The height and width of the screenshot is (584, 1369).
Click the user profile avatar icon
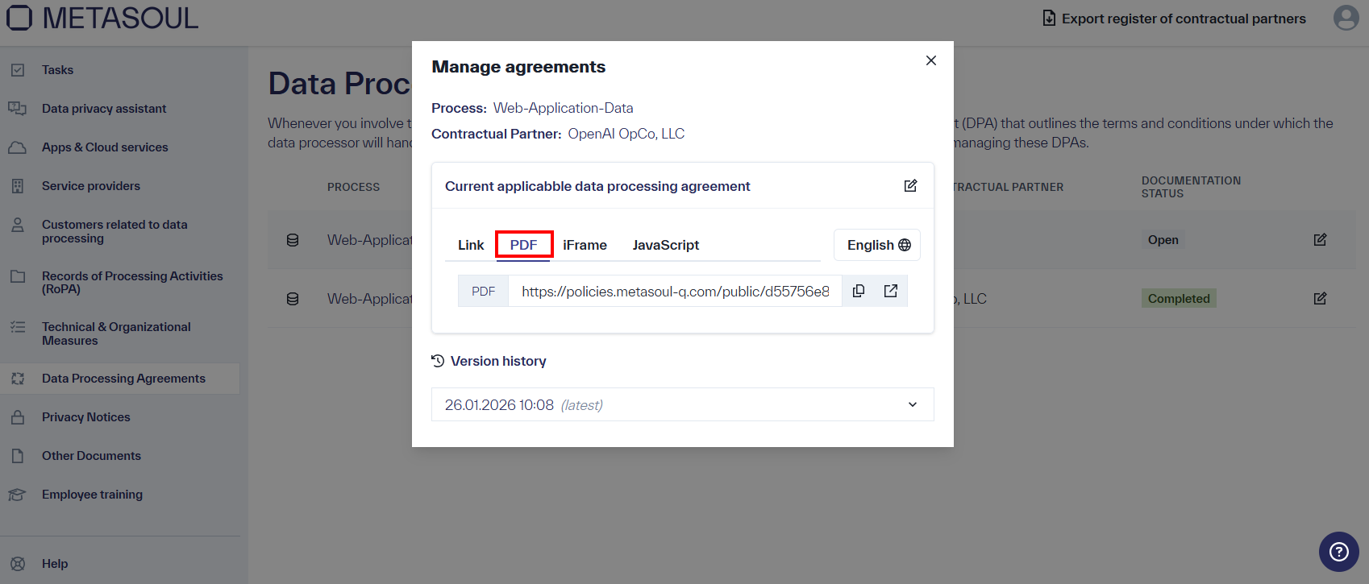[x=1346, y=17]
